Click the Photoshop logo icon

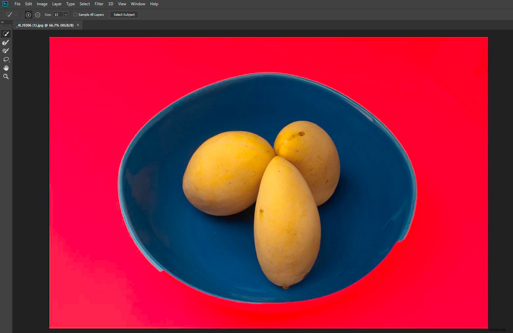point(5,4)
